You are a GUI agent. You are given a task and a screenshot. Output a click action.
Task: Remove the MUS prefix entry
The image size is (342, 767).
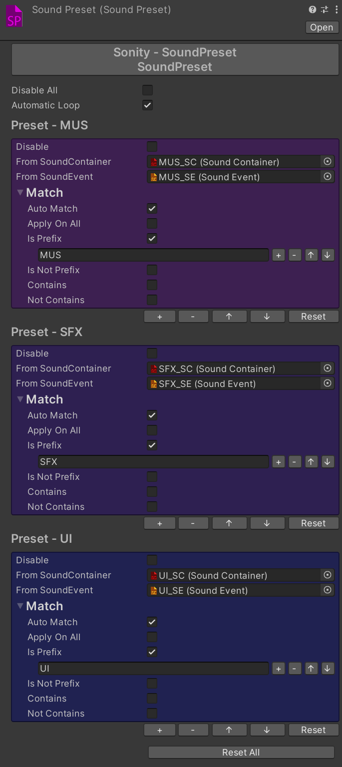tap(295, 255)
